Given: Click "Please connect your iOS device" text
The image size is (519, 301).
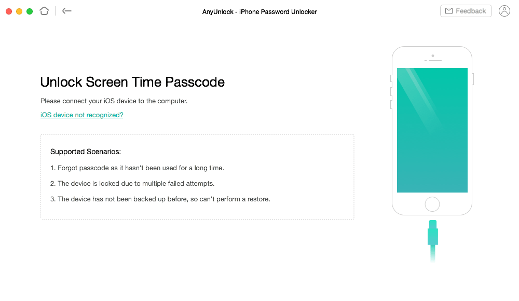Looking at the screenshot, I should (114, 101).
